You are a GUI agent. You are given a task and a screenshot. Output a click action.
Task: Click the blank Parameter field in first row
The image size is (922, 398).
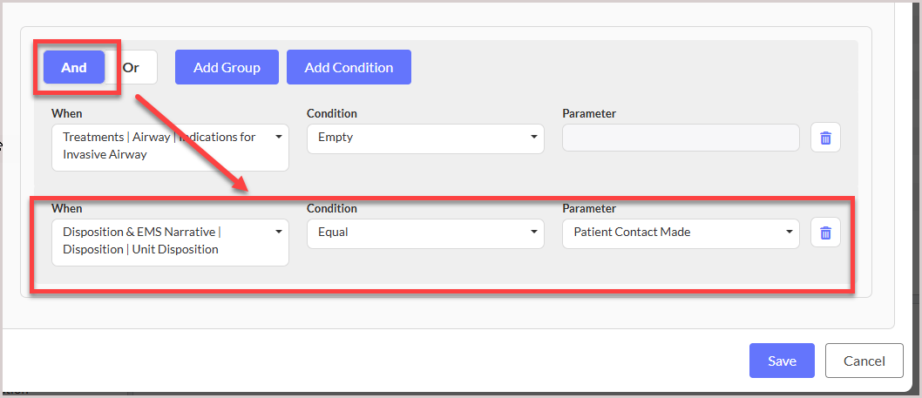tap(681, 138)
